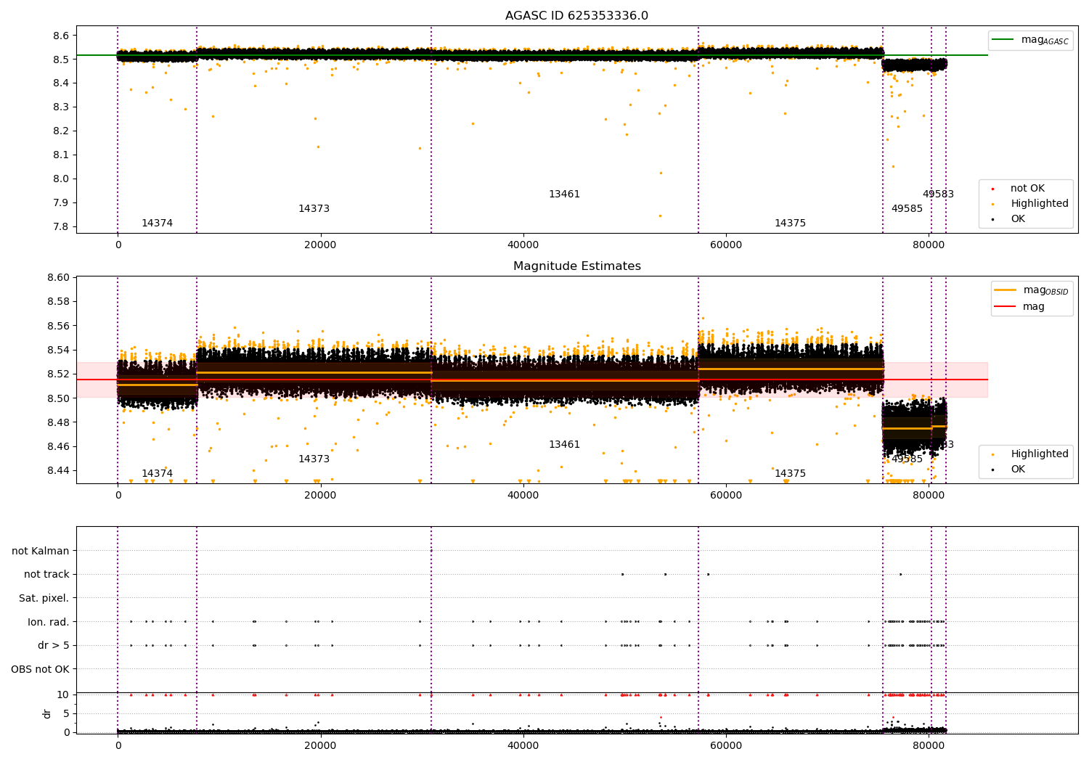The image size is (1089, 762).
Task: Click the 'not track' axis label
Action: pyautogui.click(x=46, y=575)
